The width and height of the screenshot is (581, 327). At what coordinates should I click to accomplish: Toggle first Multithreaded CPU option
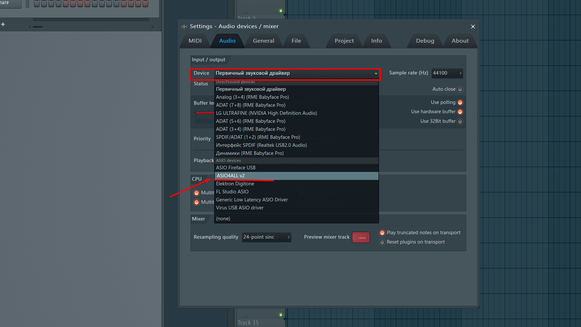tap(197, 193)
